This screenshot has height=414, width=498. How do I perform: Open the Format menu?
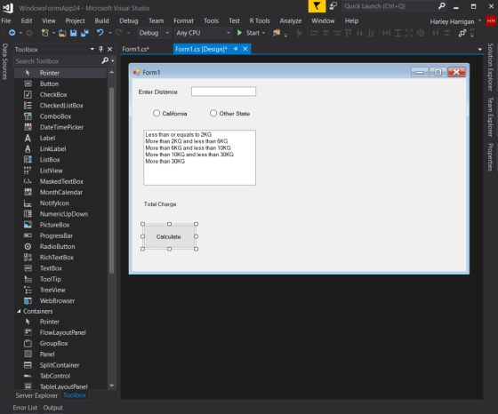183,21
